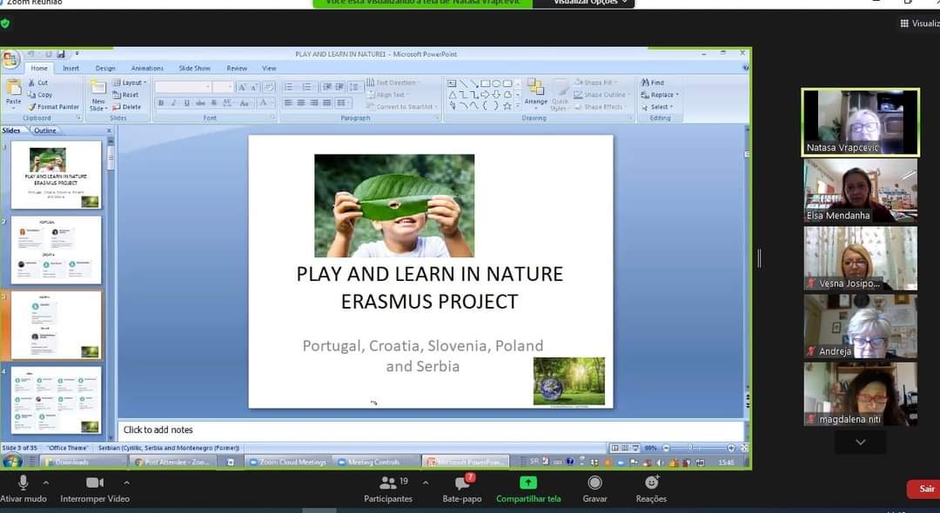Click Copy in the Clipboard group
This screenshot has height=513, width=940.
point(40,95)
